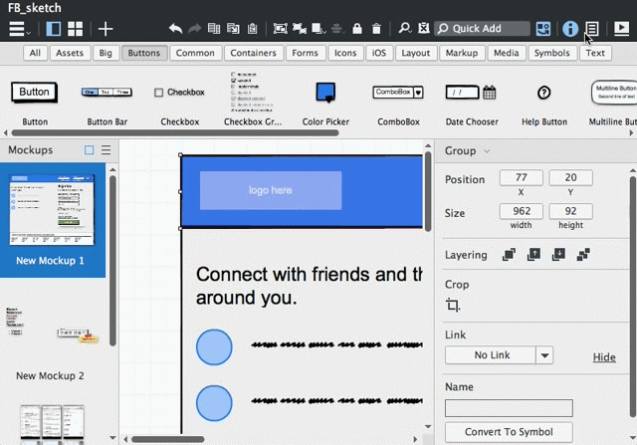Select the Symbols library category
This screenshot has width=637, height=445.
point(551,53)
